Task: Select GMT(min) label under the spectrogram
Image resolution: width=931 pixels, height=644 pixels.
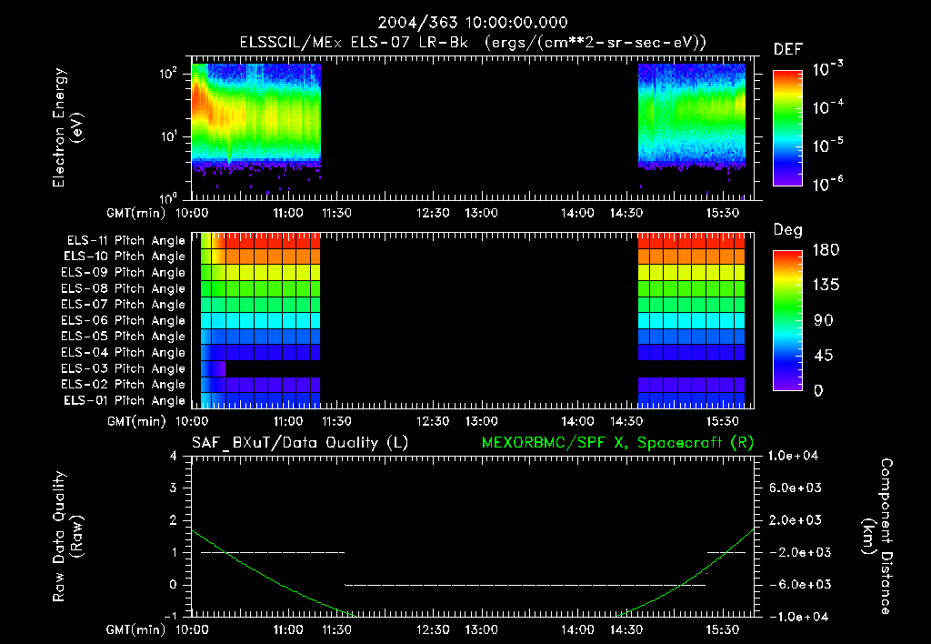Action: point(136,213)
